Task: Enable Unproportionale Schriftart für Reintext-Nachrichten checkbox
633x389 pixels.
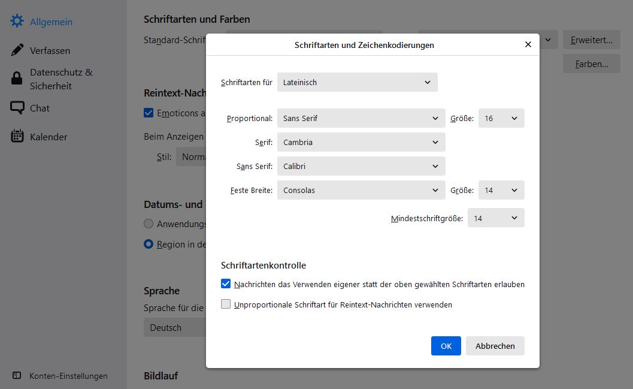Action: coord(226,304)
